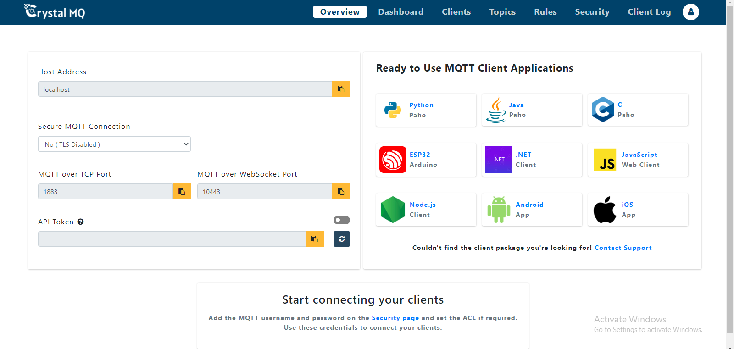Screen dimensions: 734x349
Task: Open the Client Log tab
Action: click(x=649, y=12)
